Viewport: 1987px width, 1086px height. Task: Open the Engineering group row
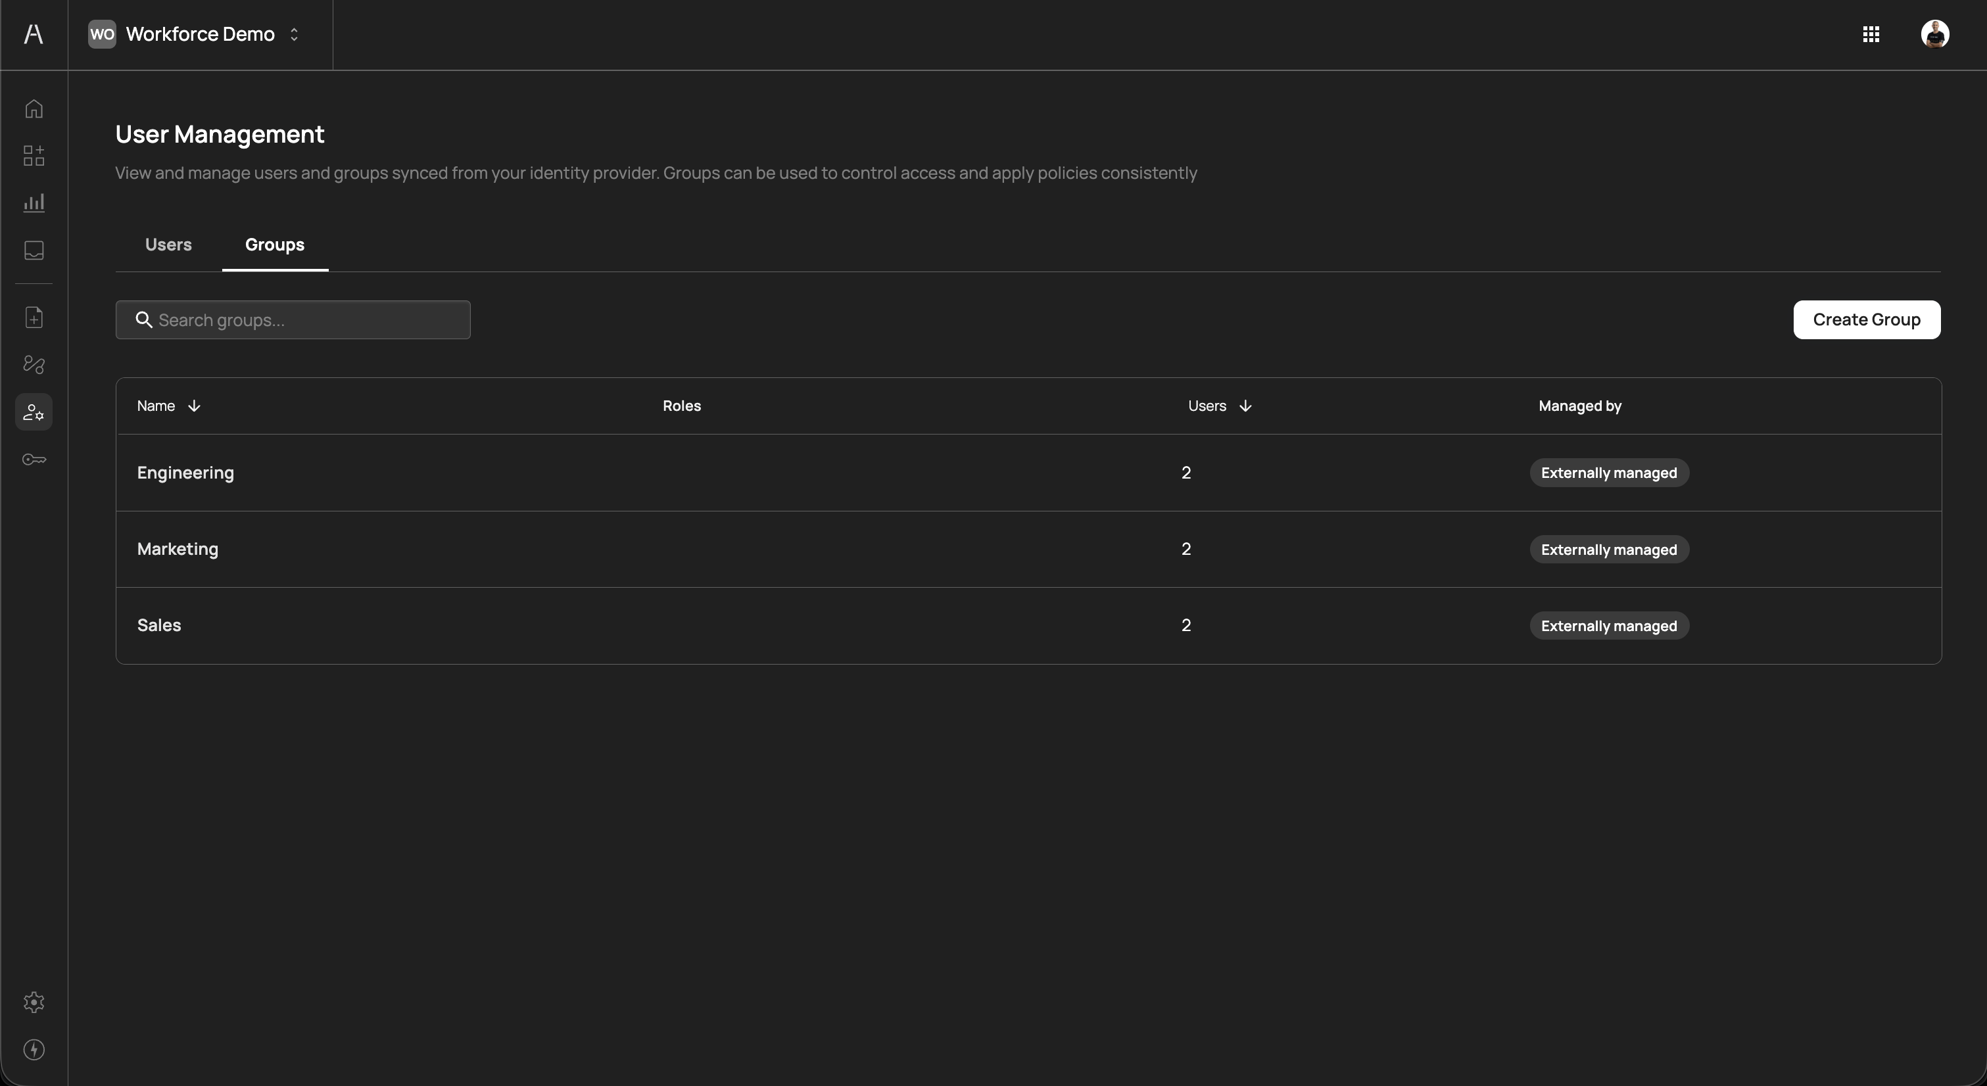pos(185,473)
